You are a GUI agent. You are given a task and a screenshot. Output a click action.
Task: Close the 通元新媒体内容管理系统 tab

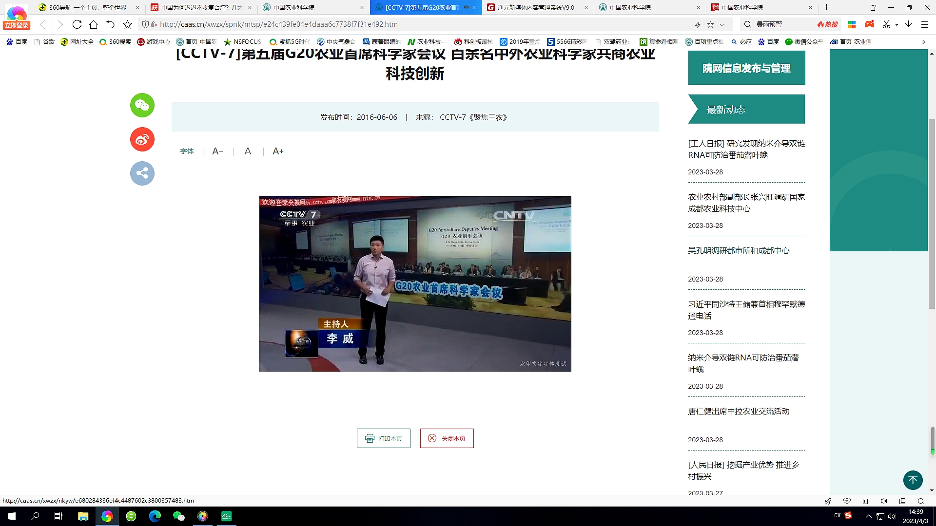click(586, 7)
